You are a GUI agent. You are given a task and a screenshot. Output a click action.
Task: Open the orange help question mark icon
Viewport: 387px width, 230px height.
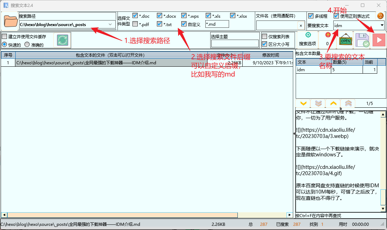(x=380, y=16)
